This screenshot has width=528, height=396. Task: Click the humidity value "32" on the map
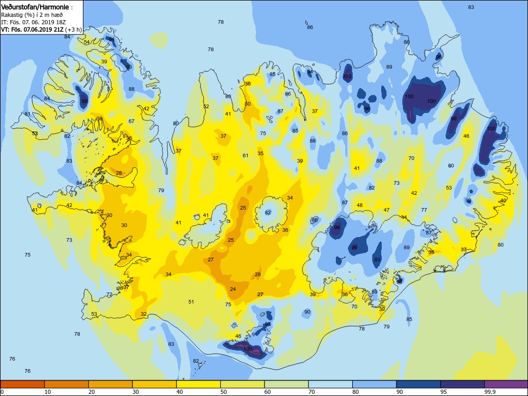144,314
